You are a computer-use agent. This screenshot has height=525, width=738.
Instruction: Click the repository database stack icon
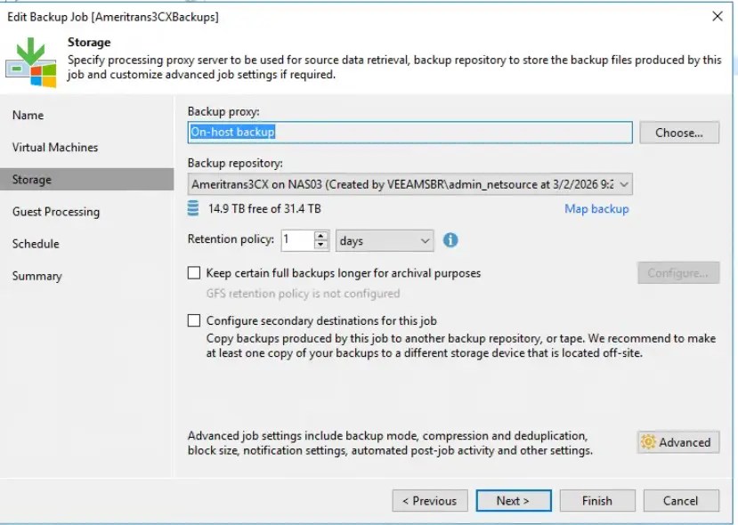click(193, 208)
